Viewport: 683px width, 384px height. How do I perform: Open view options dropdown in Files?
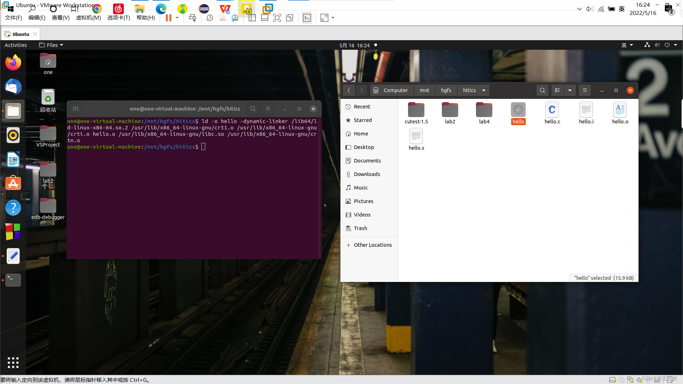(x=570, y=90)
